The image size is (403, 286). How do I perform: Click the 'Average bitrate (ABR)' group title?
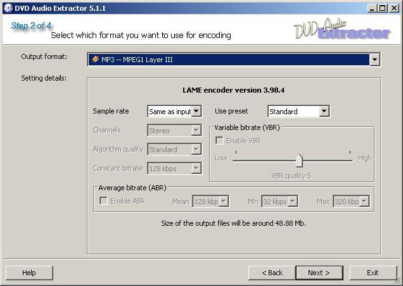132,188
